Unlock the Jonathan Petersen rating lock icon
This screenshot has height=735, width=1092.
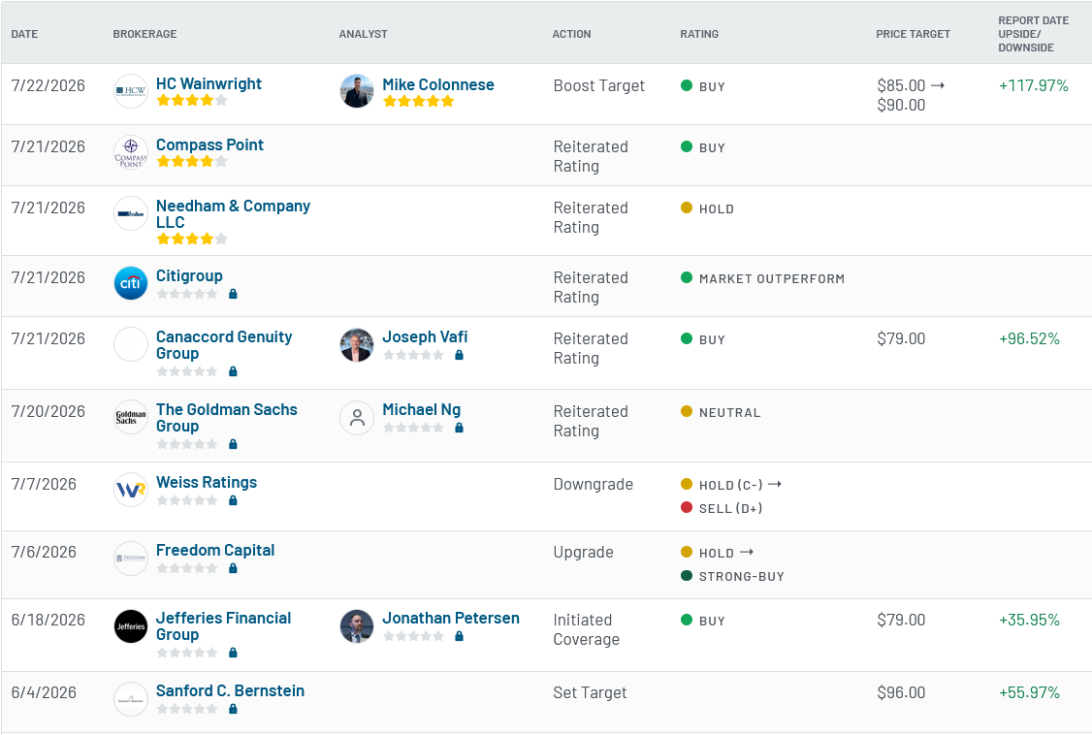pyautogui.click(x=459, y=636)
